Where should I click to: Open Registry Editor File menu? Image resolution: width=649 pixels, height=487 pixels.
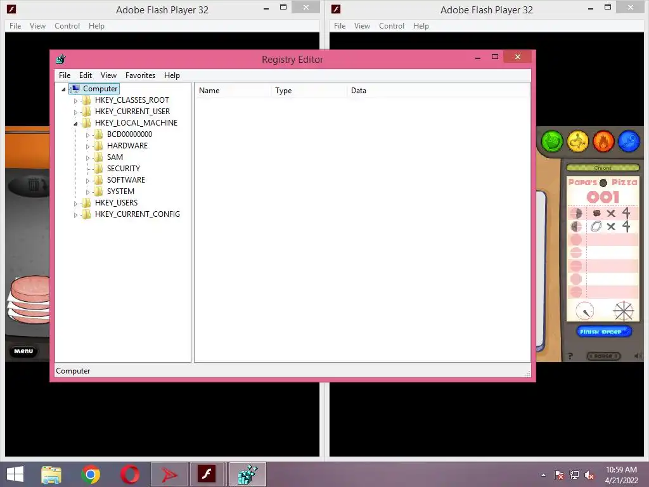point(65,75)
